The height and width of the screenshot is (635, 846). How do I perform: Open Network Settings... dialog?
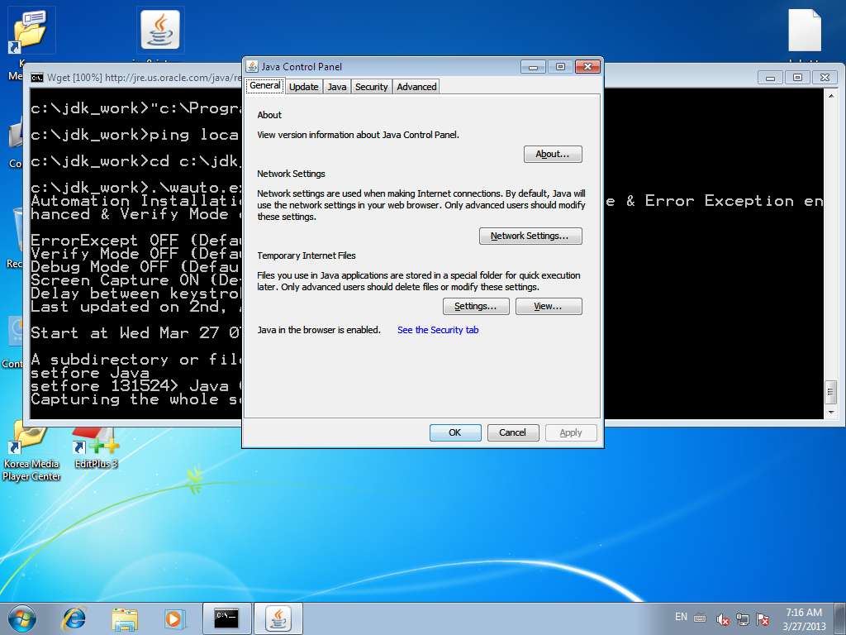coord(530,236)
